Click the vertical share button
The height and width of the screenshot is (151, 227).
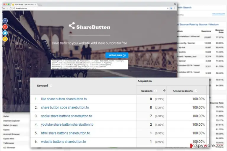(x=117, y=55)
